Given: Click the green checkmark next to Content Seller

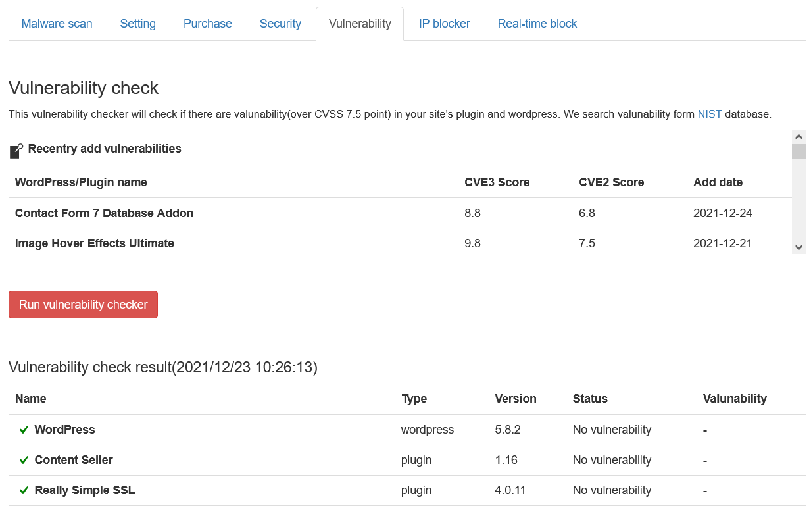Looking at the screenshot, I should point(24,460).
